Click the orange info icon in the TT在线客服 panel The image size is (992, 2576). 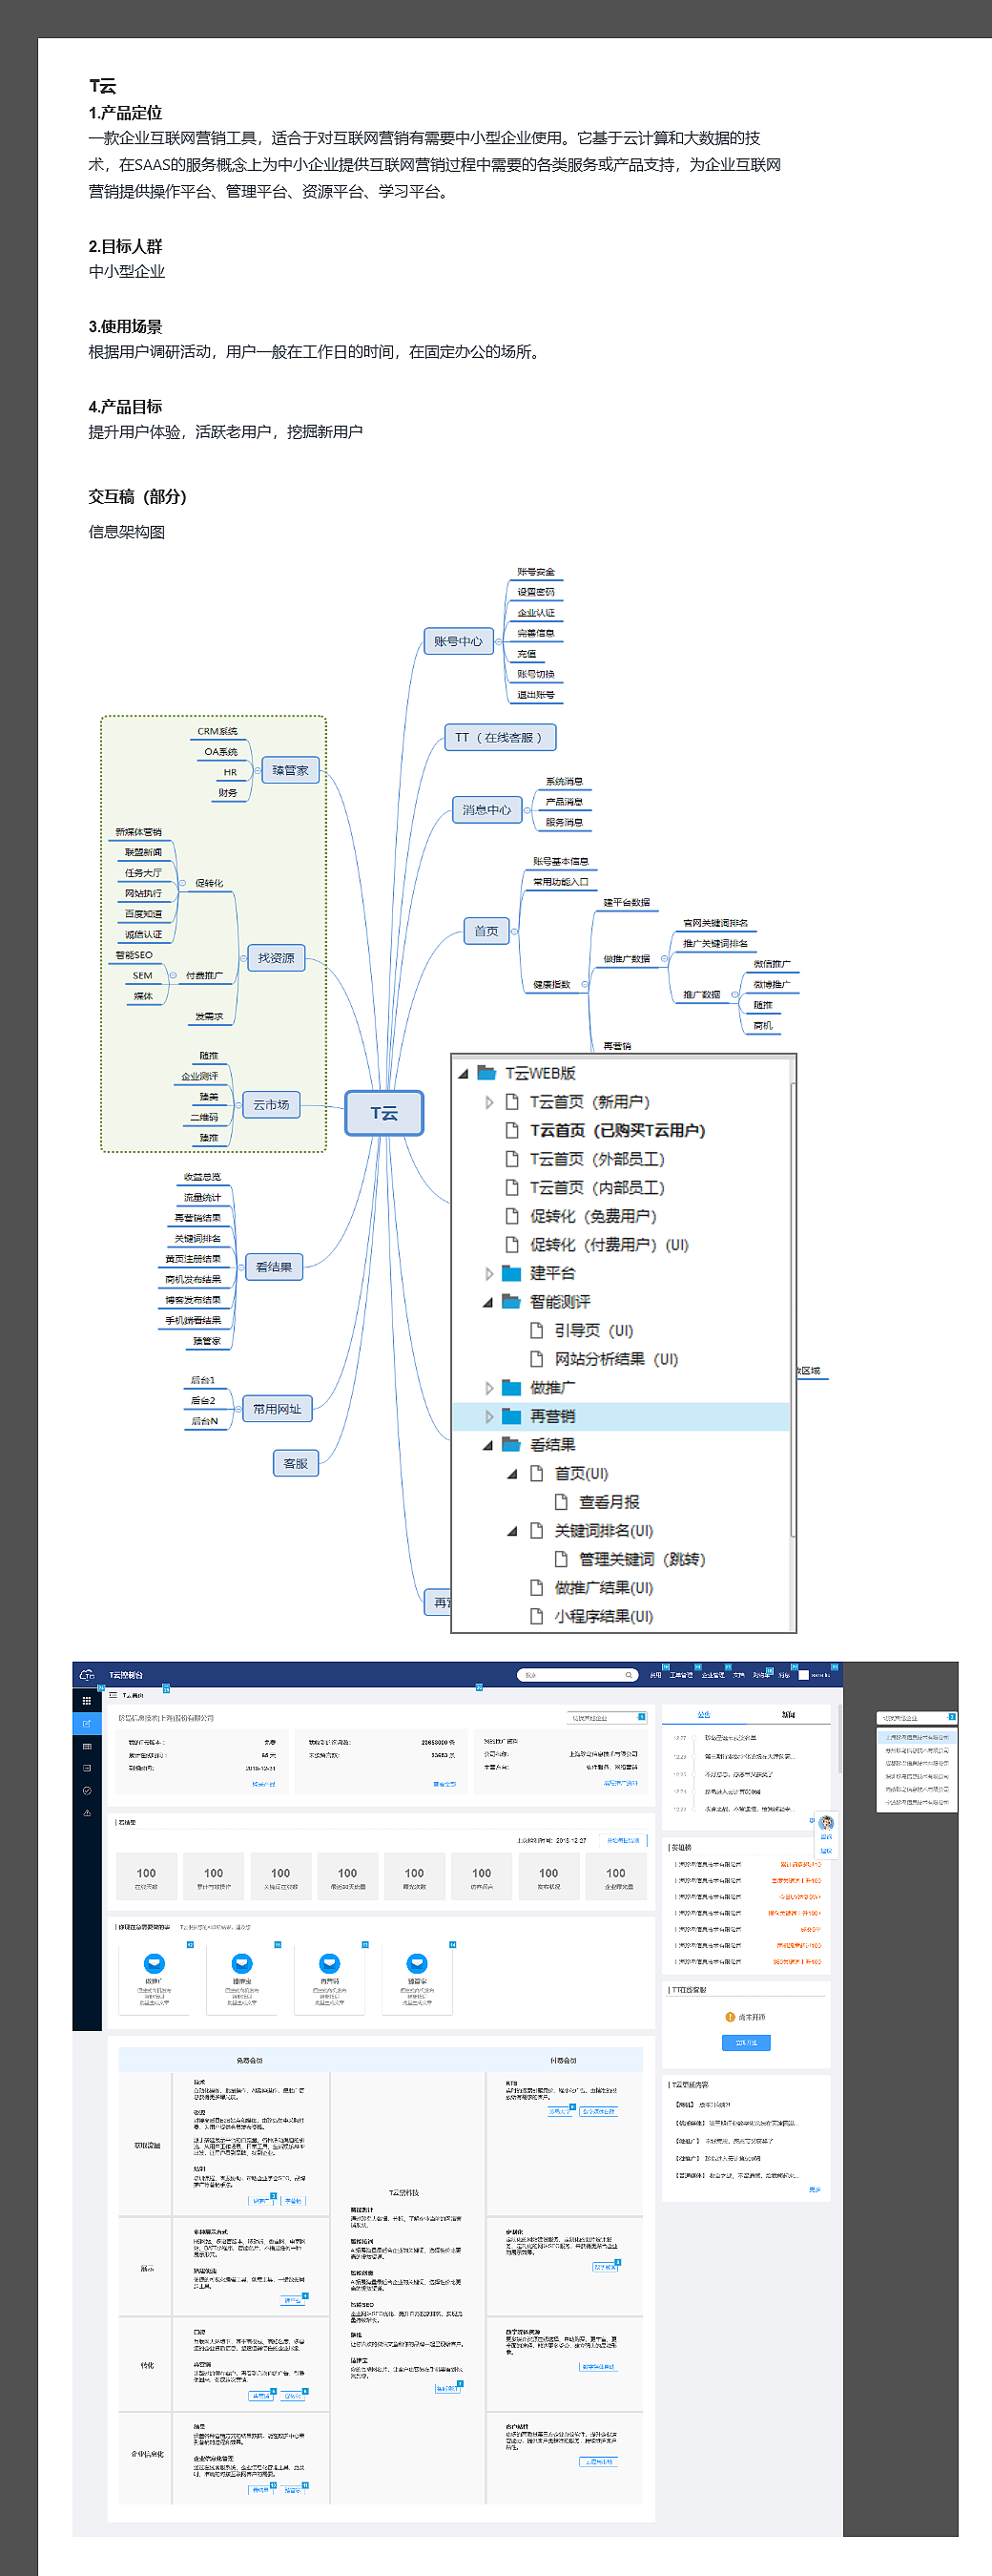pyautogui.click(x=731, y=2017)
